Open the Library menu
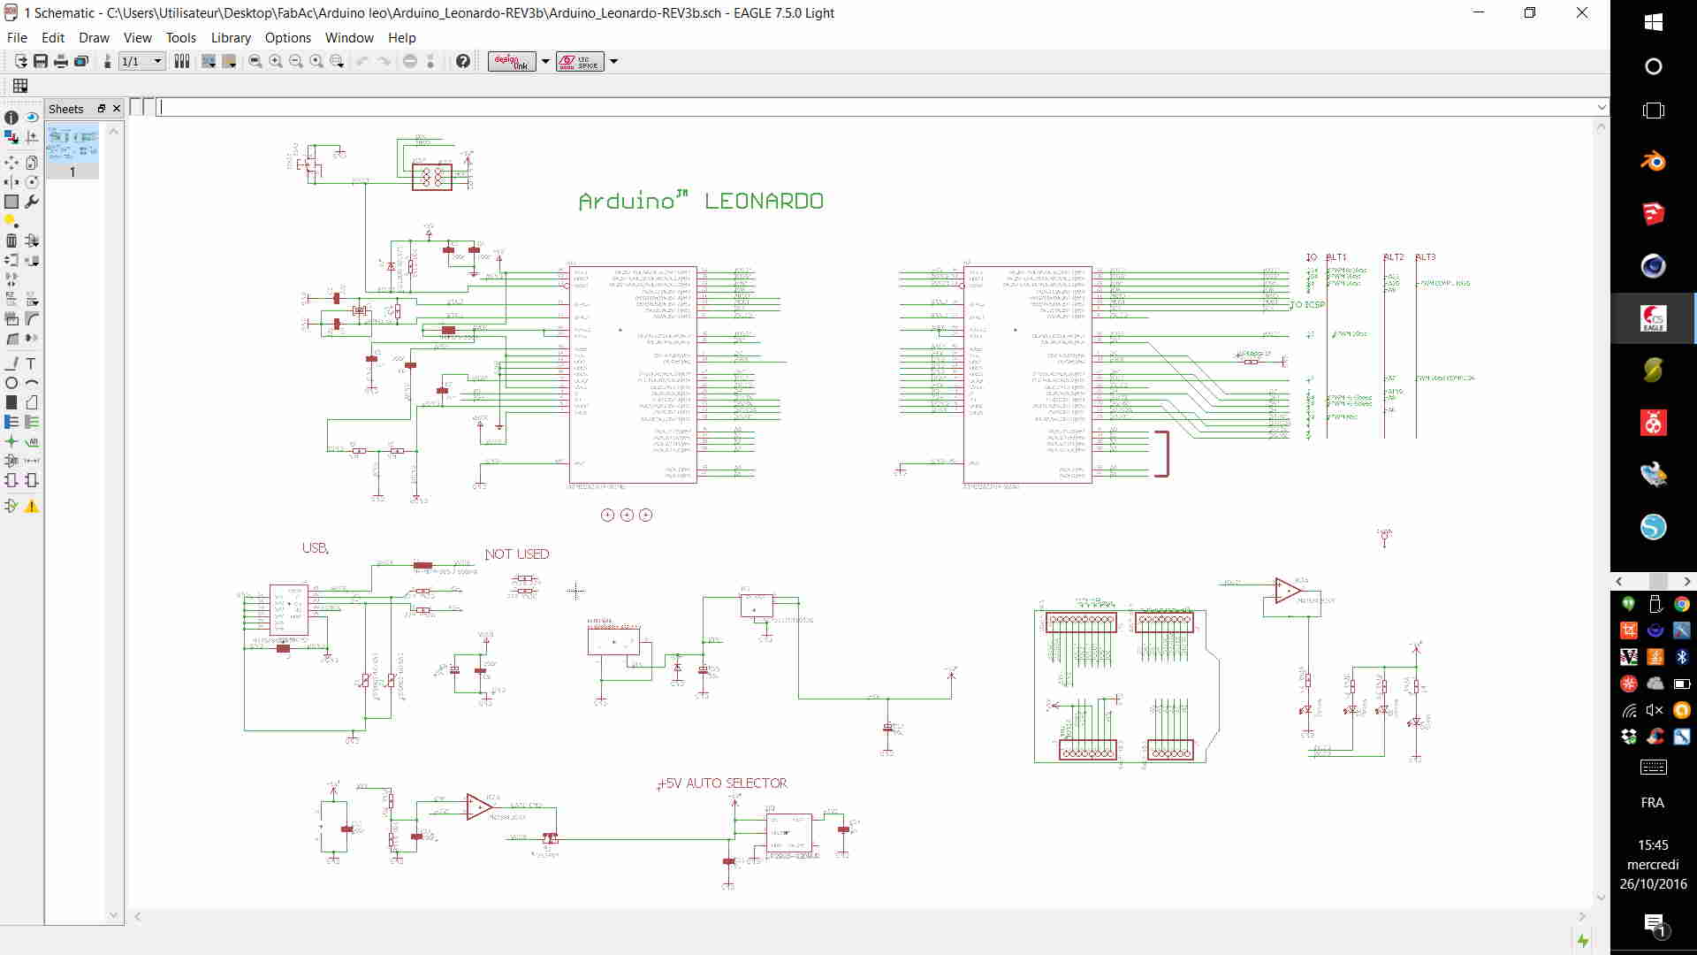This screenshot has width=1697, height=955. (230, 37)
